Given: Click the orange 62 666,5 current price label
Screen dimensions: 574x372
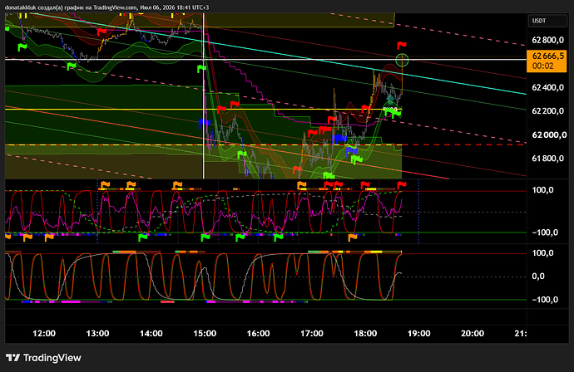Looking at the screenshot, I should (547, 61).
